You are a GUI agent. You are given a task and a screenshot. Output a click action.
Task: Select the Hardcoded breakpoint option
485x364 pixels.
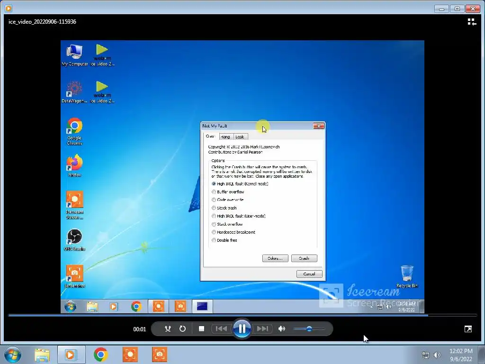point(234,232)
